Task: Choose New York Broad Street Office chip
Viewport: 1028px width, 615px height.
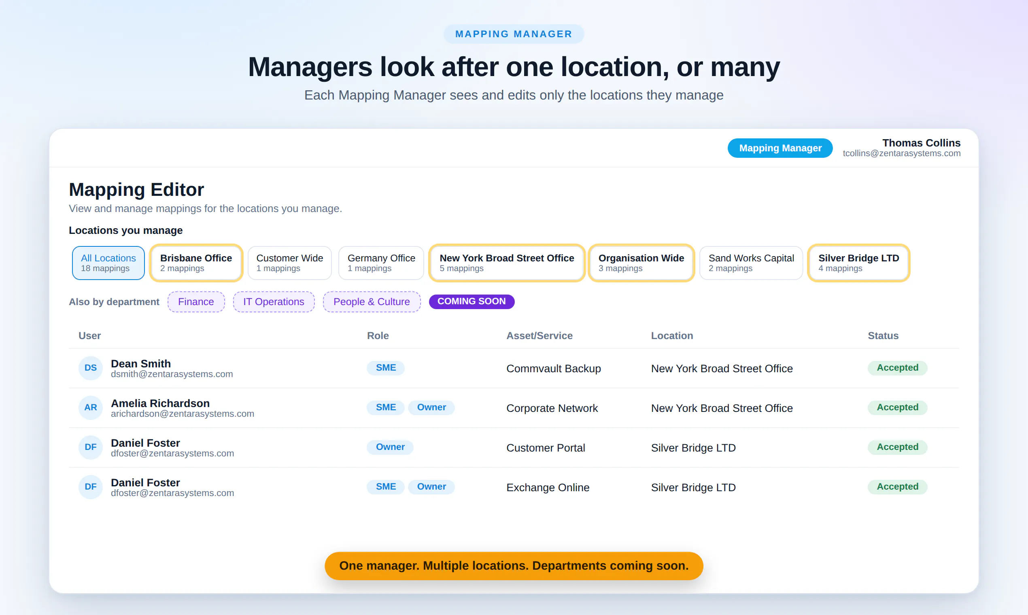Action: 507,263
